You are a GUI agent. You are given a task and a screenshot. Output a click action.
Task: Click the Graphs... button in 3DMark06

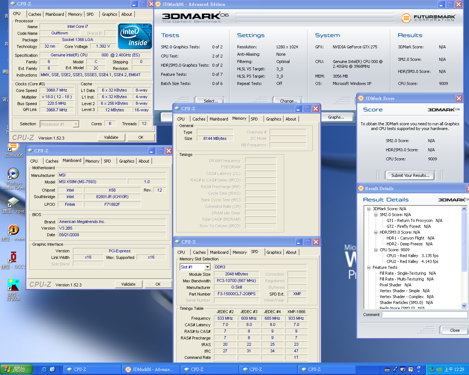336,117
